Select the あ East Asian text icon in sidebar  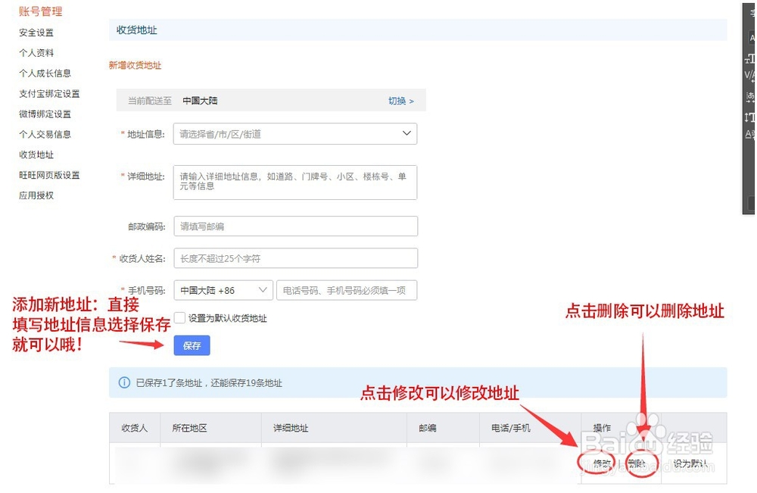749,97
